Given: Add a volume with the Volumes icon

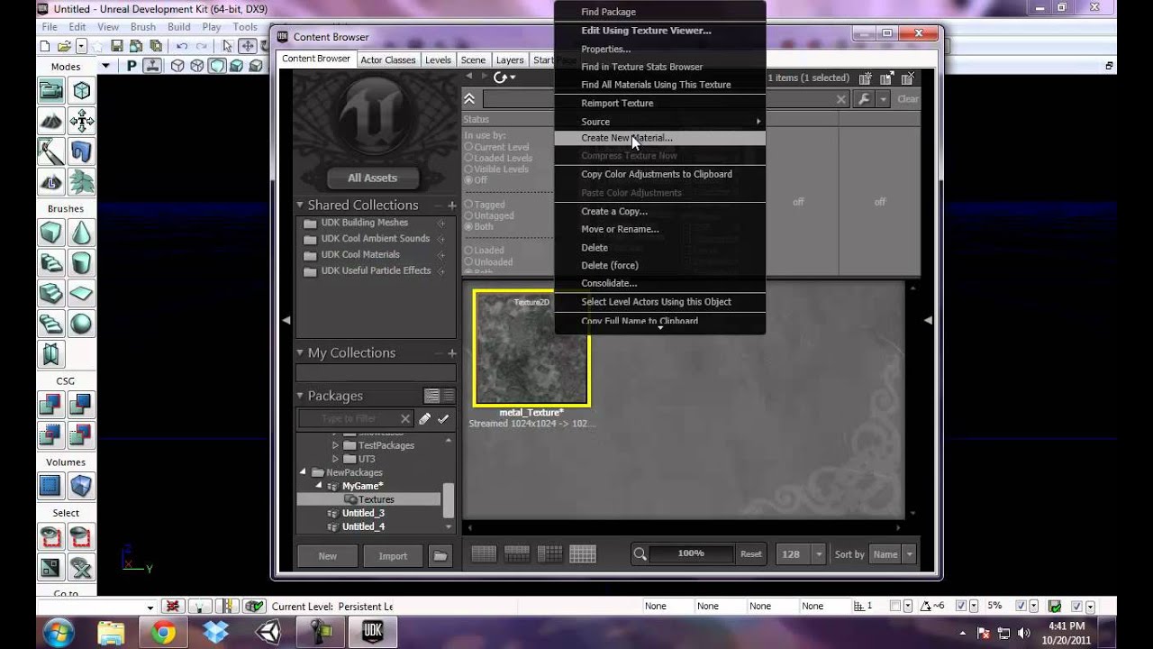Looking at the screenshot, I should click(81, 487).
